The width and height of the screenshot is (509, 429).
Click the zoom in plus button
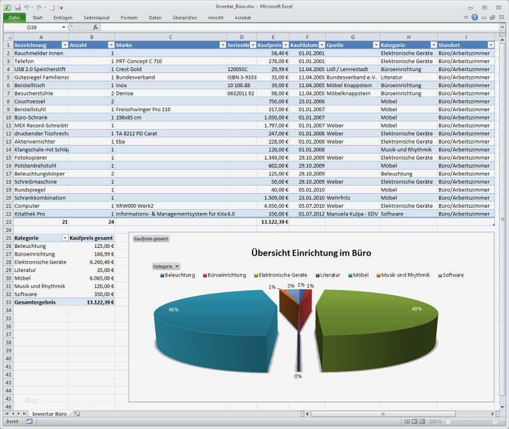(495, 421)
